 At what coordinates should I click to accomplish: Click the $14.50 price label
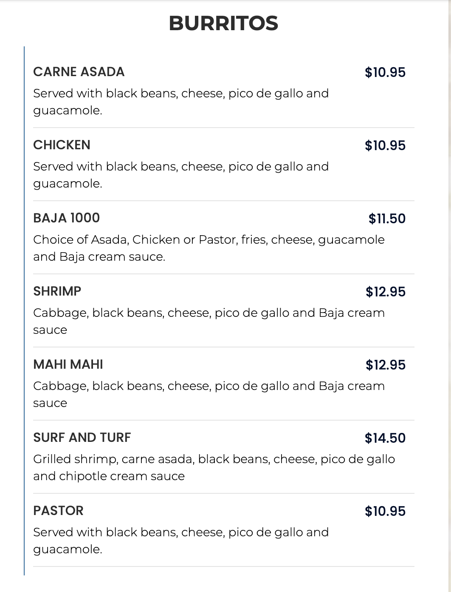click(385, 438)
